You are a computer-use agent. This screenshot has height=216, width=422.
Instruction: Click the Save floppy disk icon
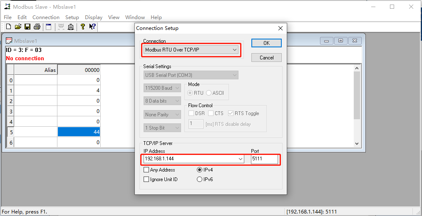[27, 27]
